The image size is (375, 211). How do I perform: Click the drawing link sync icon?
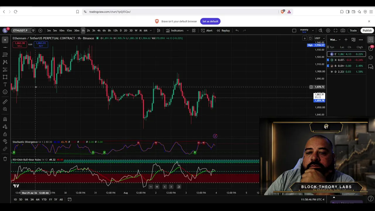[x=5, y=149]
